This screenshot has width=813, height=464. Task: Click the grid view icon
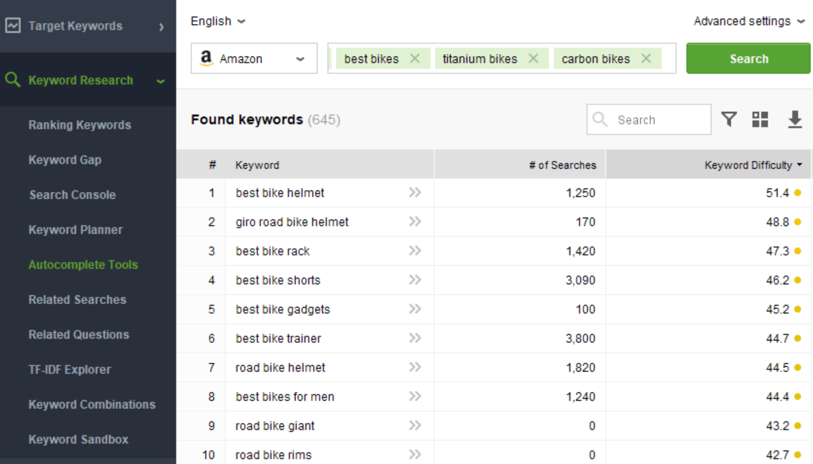(x=760, y=120)
